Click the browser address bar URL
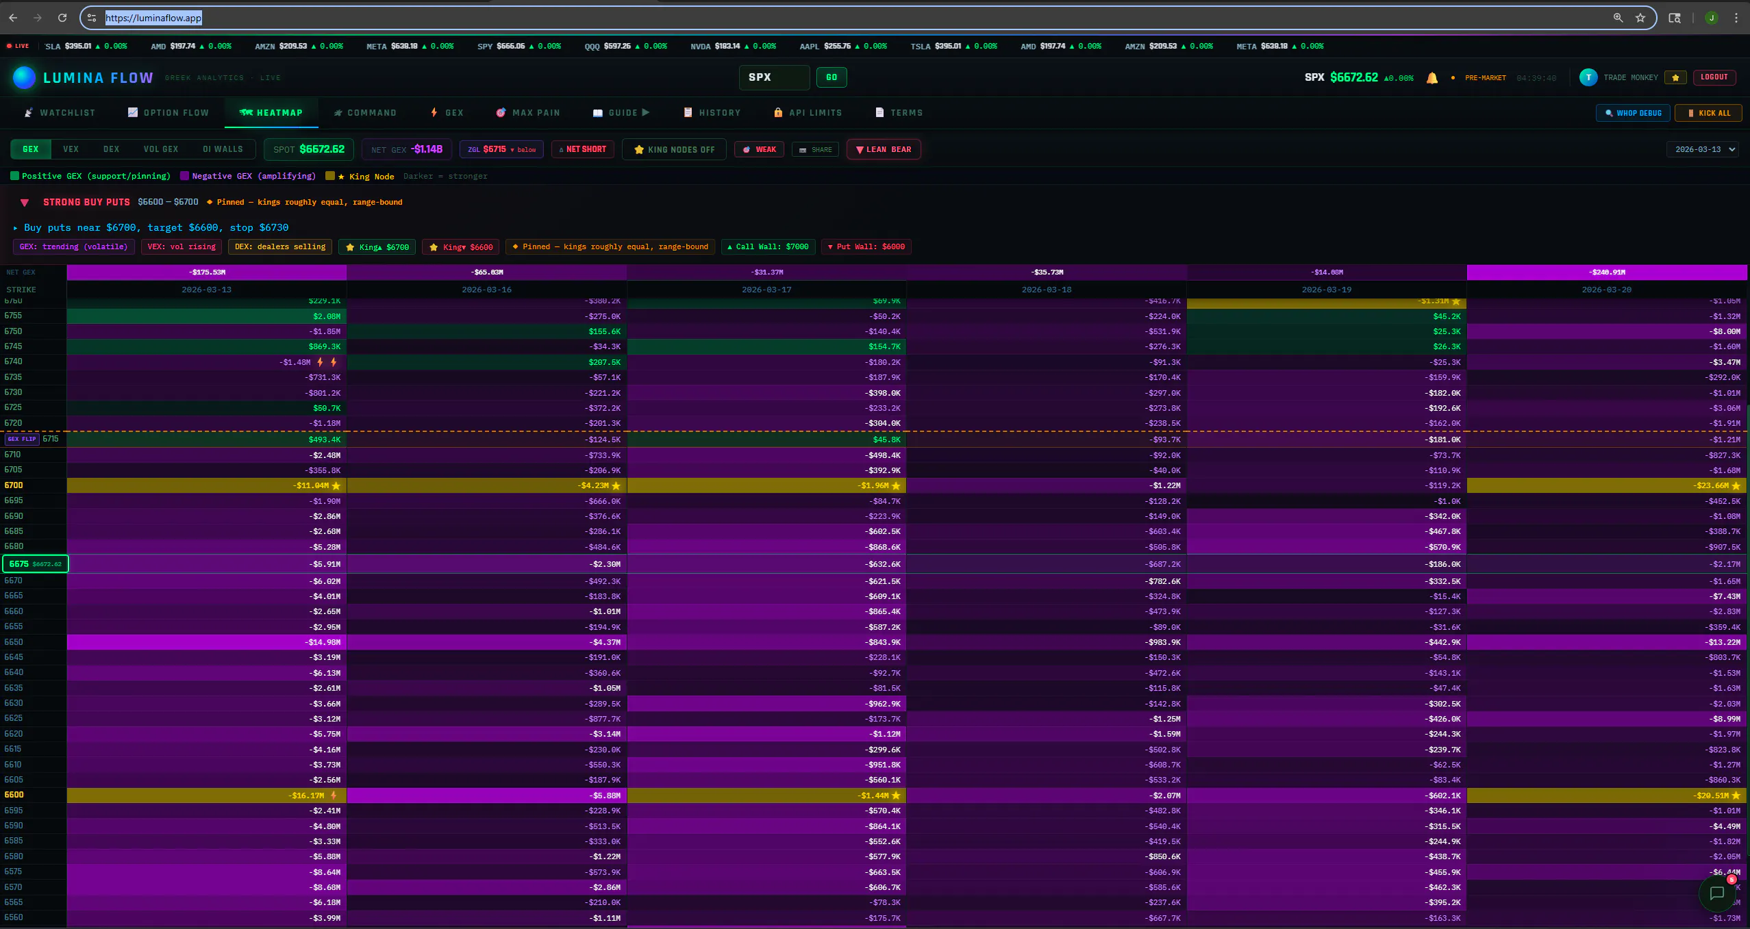 153,18
